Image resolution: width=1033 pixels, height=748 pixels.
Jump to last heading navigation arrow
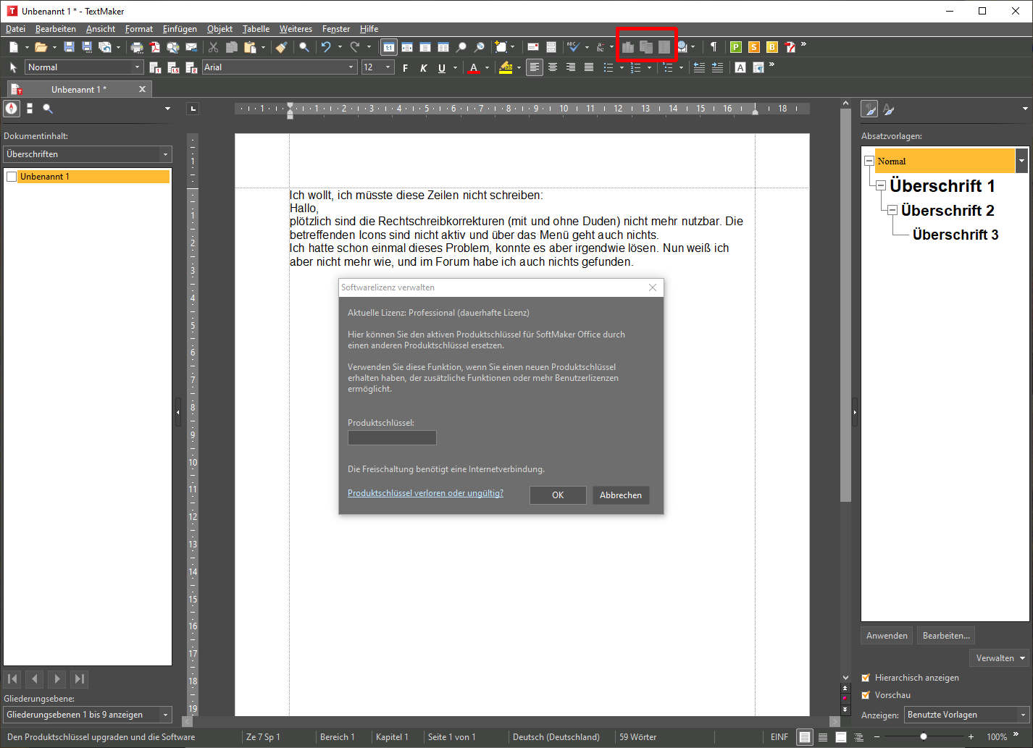tap(80, 679)
